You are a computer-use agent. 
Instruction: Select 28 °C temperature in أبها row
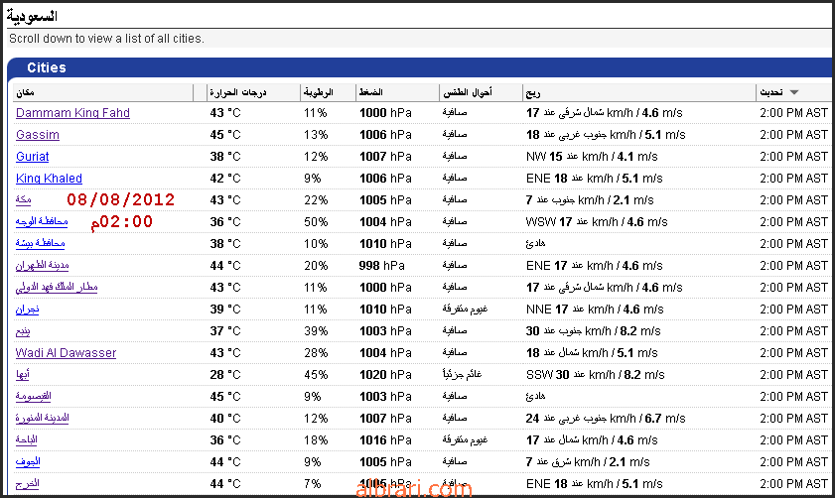click(x=225, y=375)
